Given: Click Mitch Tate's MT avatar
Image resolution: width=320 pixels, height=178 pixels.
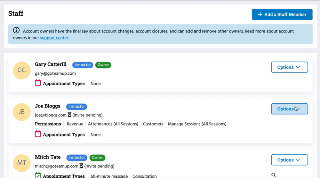Looking at the screenshot, I should click(21, 163).
